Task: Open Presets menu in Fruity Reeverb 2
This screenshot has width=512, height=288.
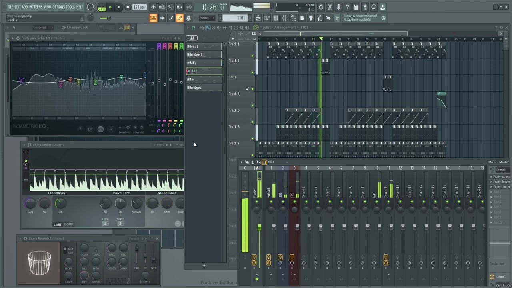Action: [x=134, y=238]
